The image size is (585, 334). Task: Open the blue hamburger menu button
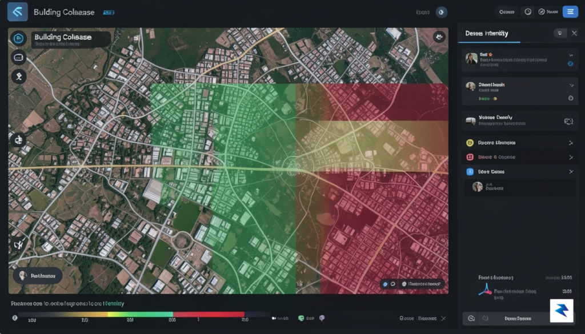tap(570, 12)
